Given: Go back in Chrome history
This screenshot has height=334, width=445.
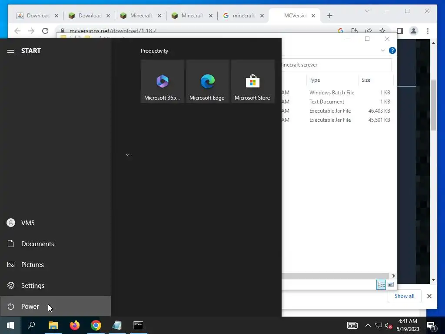Looking at the screenshot, I should click(x=17, y=31).
